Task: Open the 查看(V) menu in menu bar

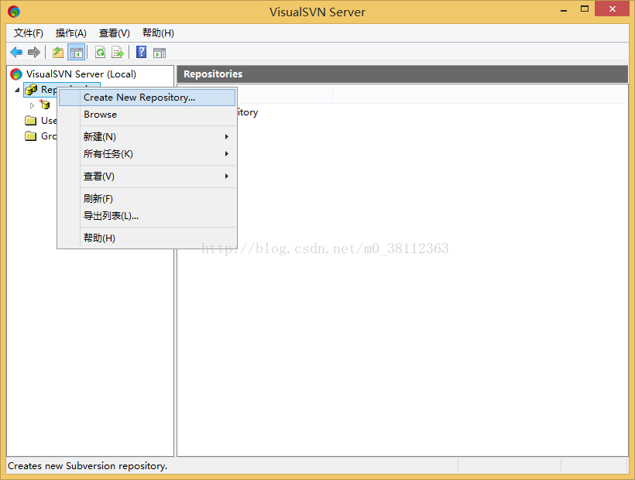Action: tap(114, 33)
